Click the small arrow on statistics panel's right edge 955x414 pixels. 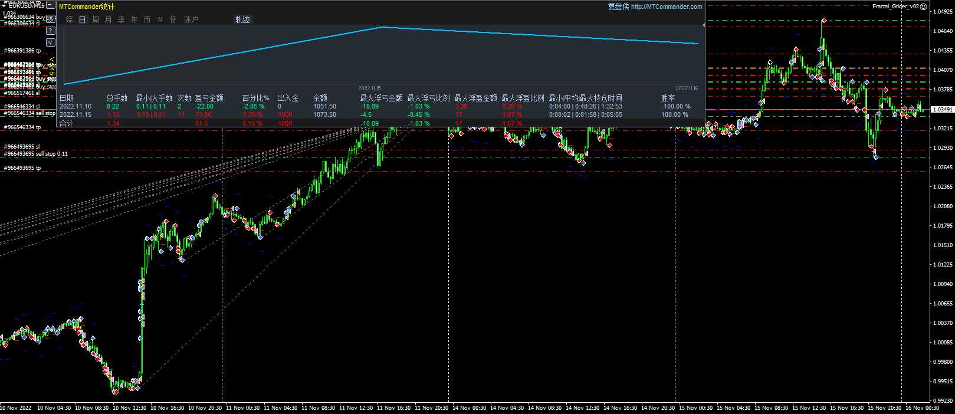[x=704, y=25]
